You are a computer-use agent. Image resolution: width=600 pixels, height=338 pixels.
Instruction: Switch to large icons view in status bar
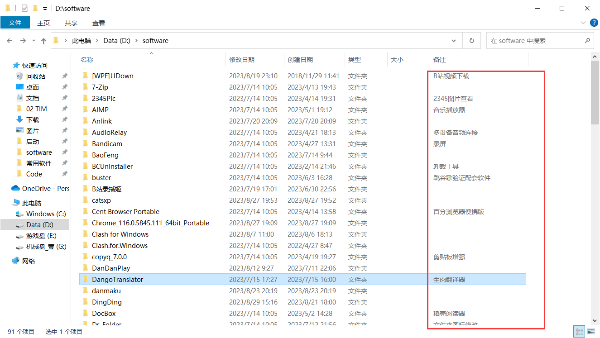591,332
